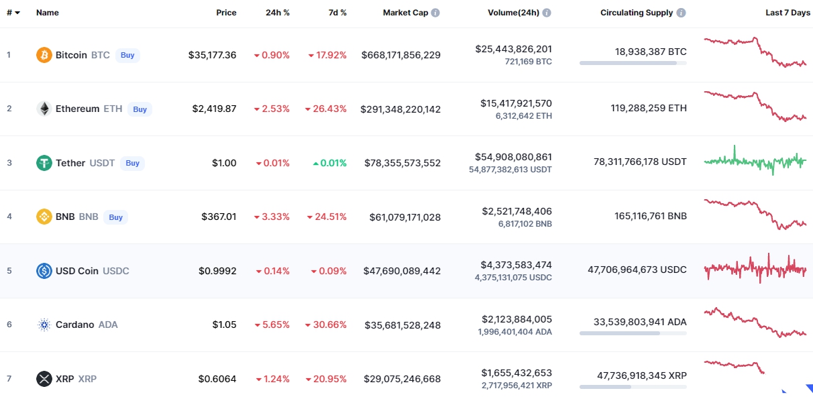Click the BNB coin logo icon
Image resolution: width=813 pixels, height=401 pixels.
click(x=44, y=217)
